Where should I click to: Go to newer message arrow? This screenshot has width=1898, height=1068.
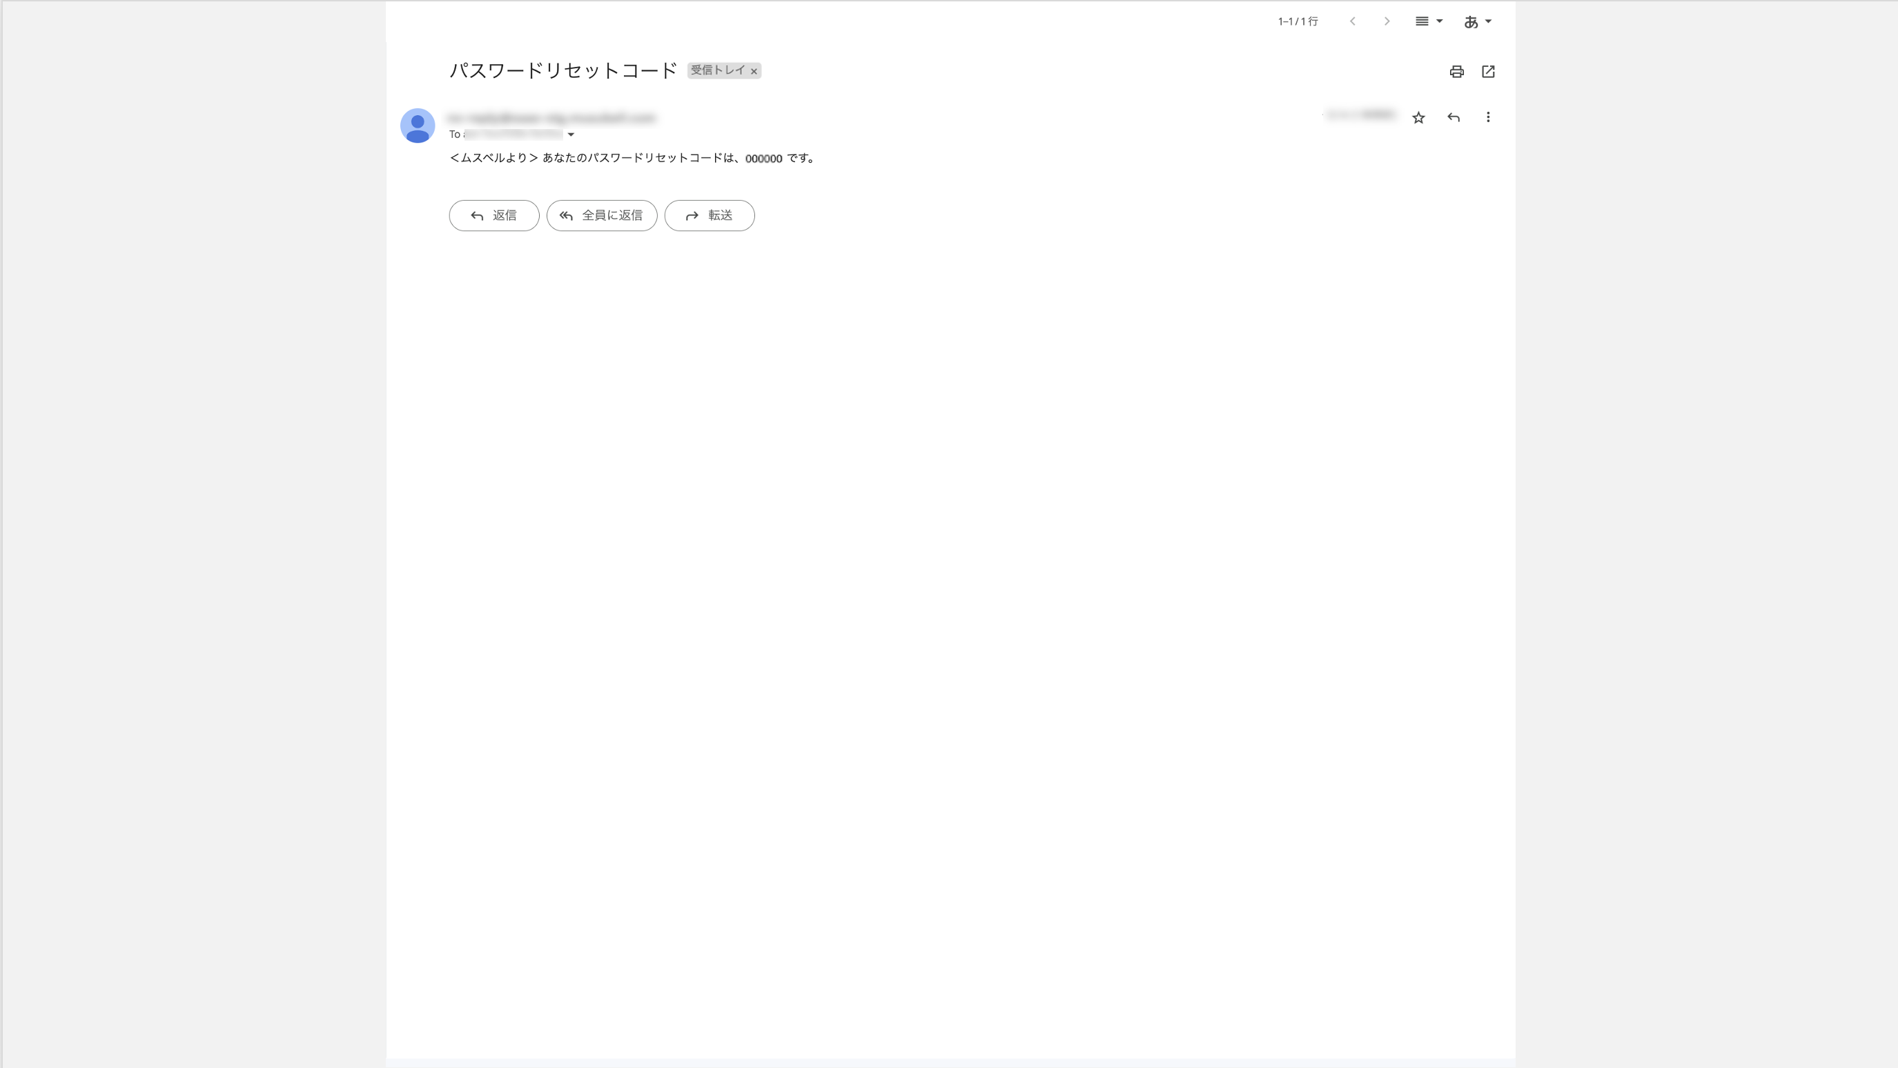click(1353, 21)
